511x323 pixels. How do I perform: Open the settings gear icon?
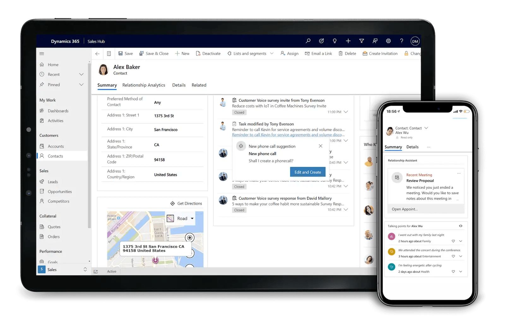point(388,41)
